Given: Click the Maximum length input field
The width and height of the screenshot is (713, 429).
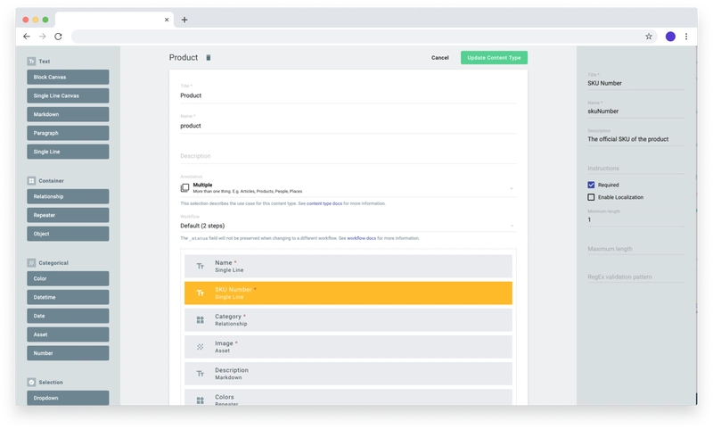Looking at the screenshot, I should [x=631, y=248].
